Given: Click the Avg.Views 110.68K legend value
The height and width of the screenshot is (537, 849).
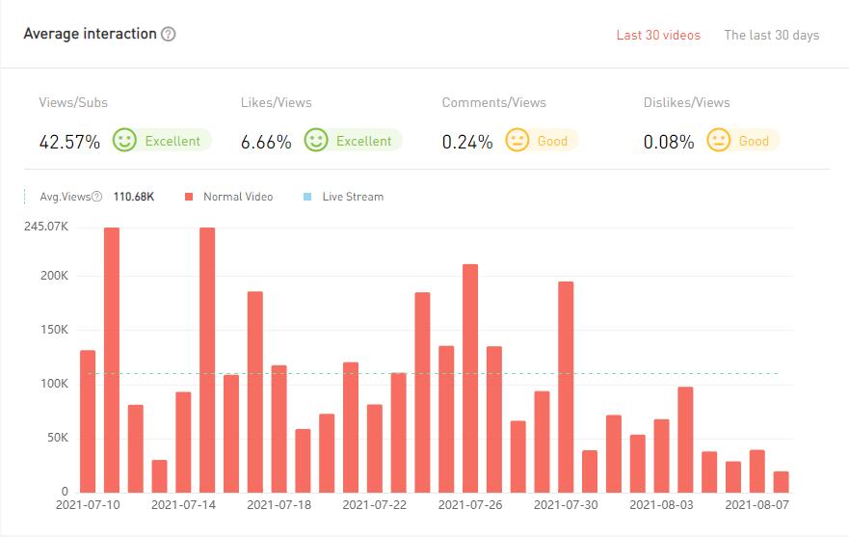Looking at the screenshot, I should [x=133, y=197].
